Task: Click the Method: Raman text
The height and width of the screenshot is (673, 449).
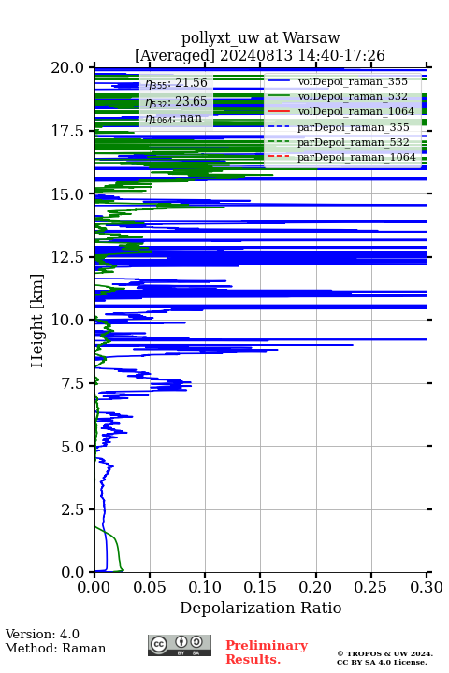Action: point(55,648)
